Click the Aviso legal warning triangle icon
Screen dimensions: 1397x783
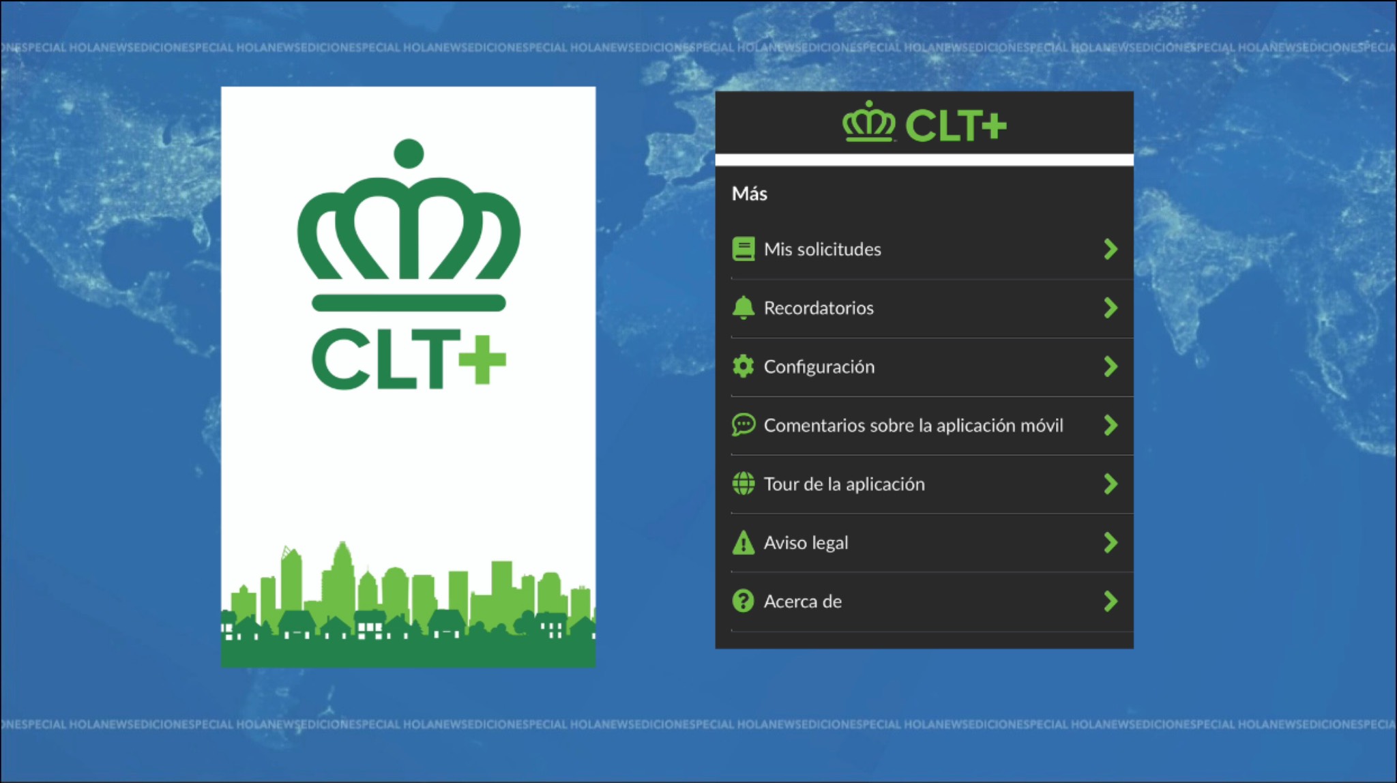(x=744, y=543)
